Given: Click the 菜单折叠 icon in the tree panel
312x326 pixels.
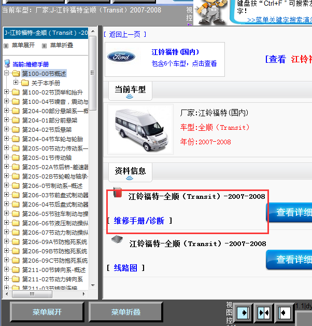Looking at the screenshot, I should [x=44, y=46].
